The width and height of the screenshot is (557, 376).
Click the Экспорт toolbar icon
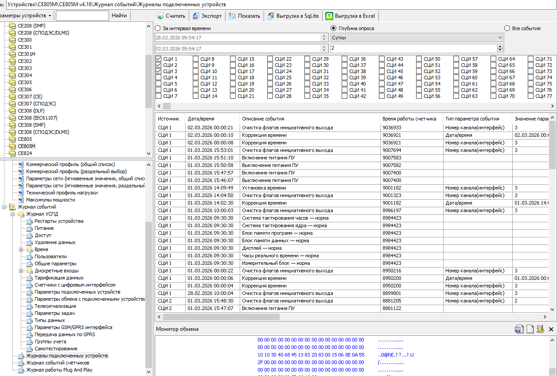click(196, 16)
